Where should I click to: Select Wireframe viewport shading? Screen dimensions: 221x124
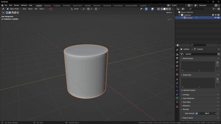[x=162, y=9]
